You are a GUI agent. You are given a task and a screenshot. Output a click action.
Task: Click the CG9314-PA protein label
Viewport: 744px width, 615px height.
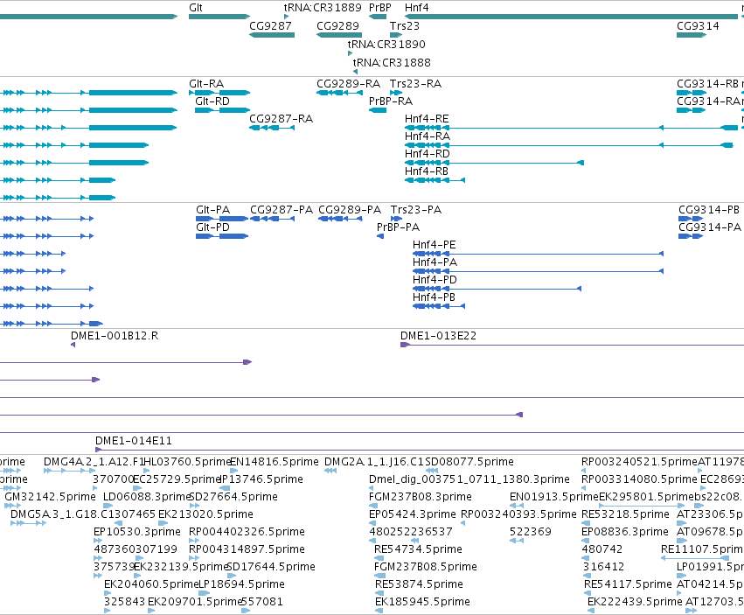(x=710, y=227)
